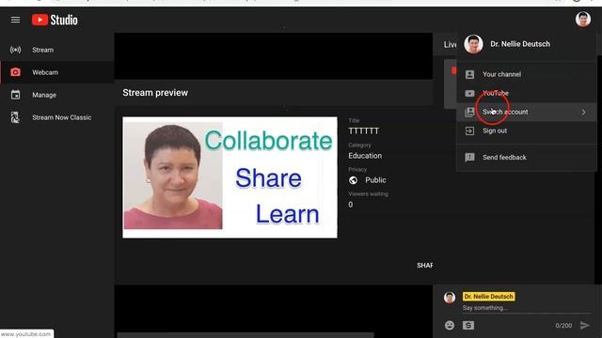Click the Public privacy text
The image size is (602, 338).
375,180
